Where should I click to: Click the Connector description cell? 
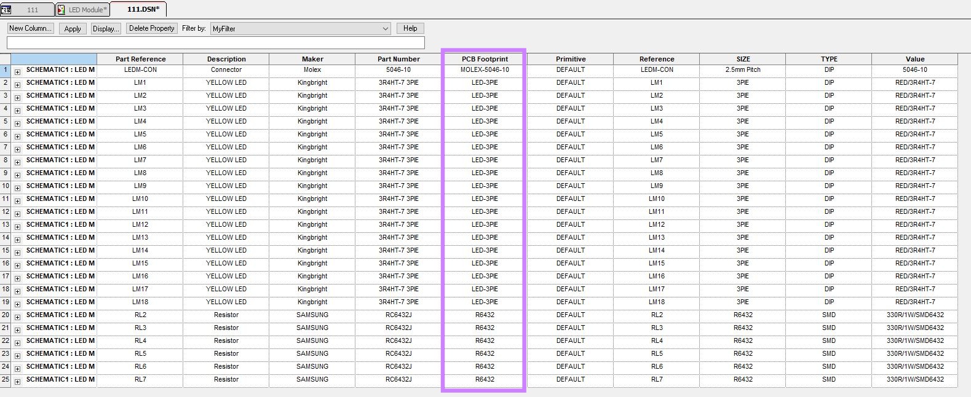pyautogui.click(x=226, y=70)
